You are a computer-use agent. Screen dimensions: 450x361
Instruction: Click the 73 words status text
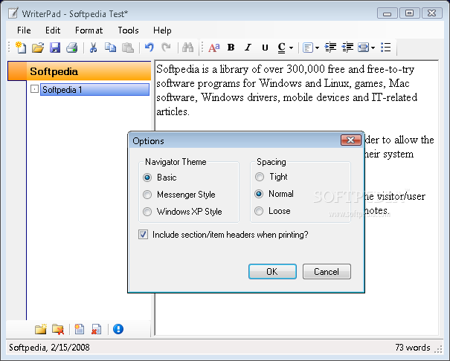pyautogui.click(x=412, y=347)
